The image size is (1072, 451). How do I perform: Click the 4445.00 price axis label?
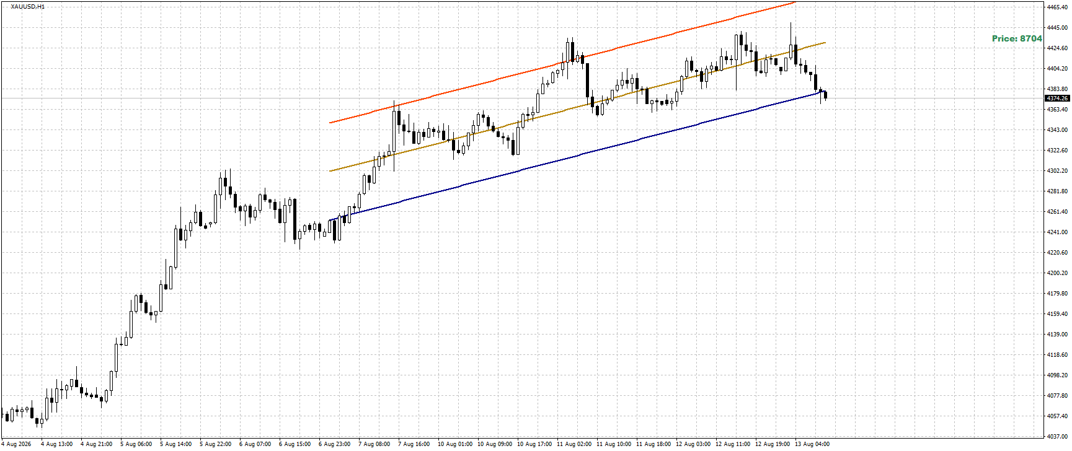click(1057, 27)
